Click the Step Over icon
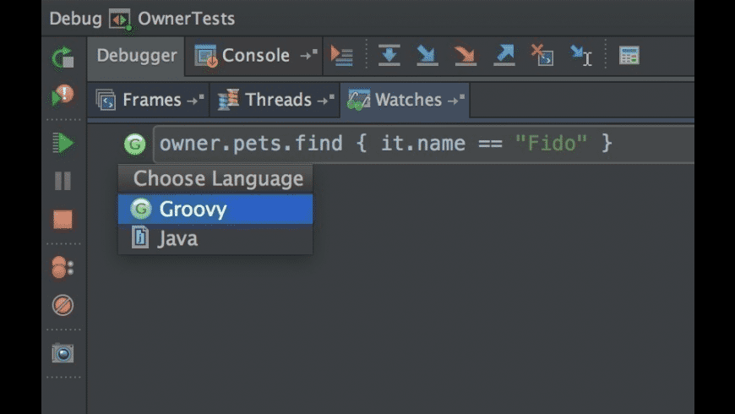Image resolution: width=735 pixels, height=414 pixels. (389, 55)
